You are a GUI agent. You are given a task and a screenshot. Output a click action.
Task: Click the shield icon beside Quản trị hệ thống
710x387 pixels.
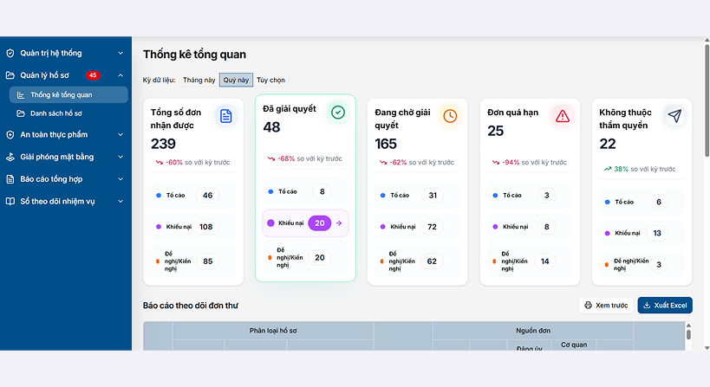coord(10,54)
